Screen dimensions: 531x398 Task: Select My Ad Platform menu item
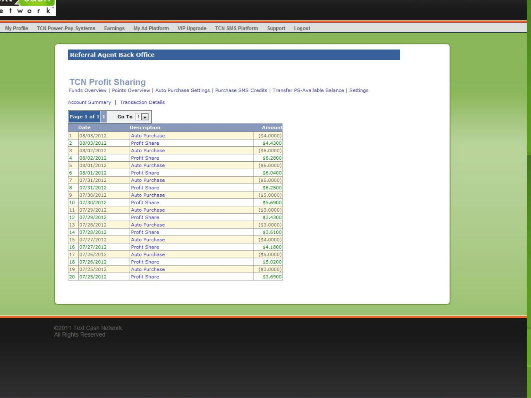coord(151,28)
